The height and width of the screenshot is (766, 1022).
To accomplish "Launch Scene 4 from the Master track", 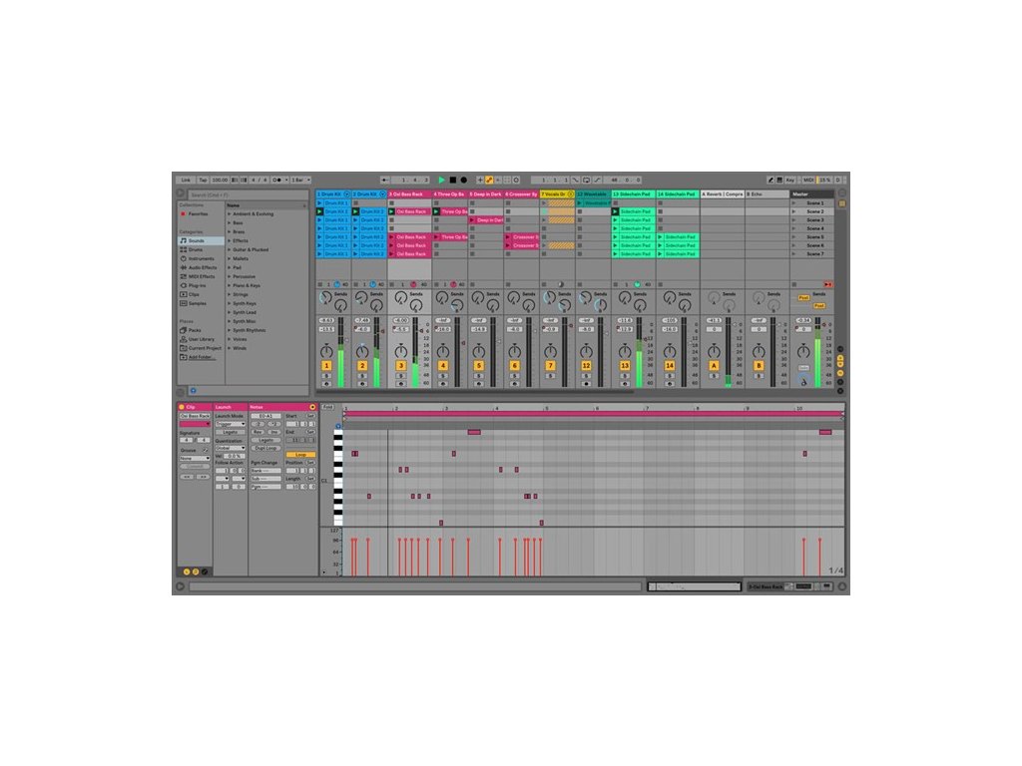I will point(793,228).
